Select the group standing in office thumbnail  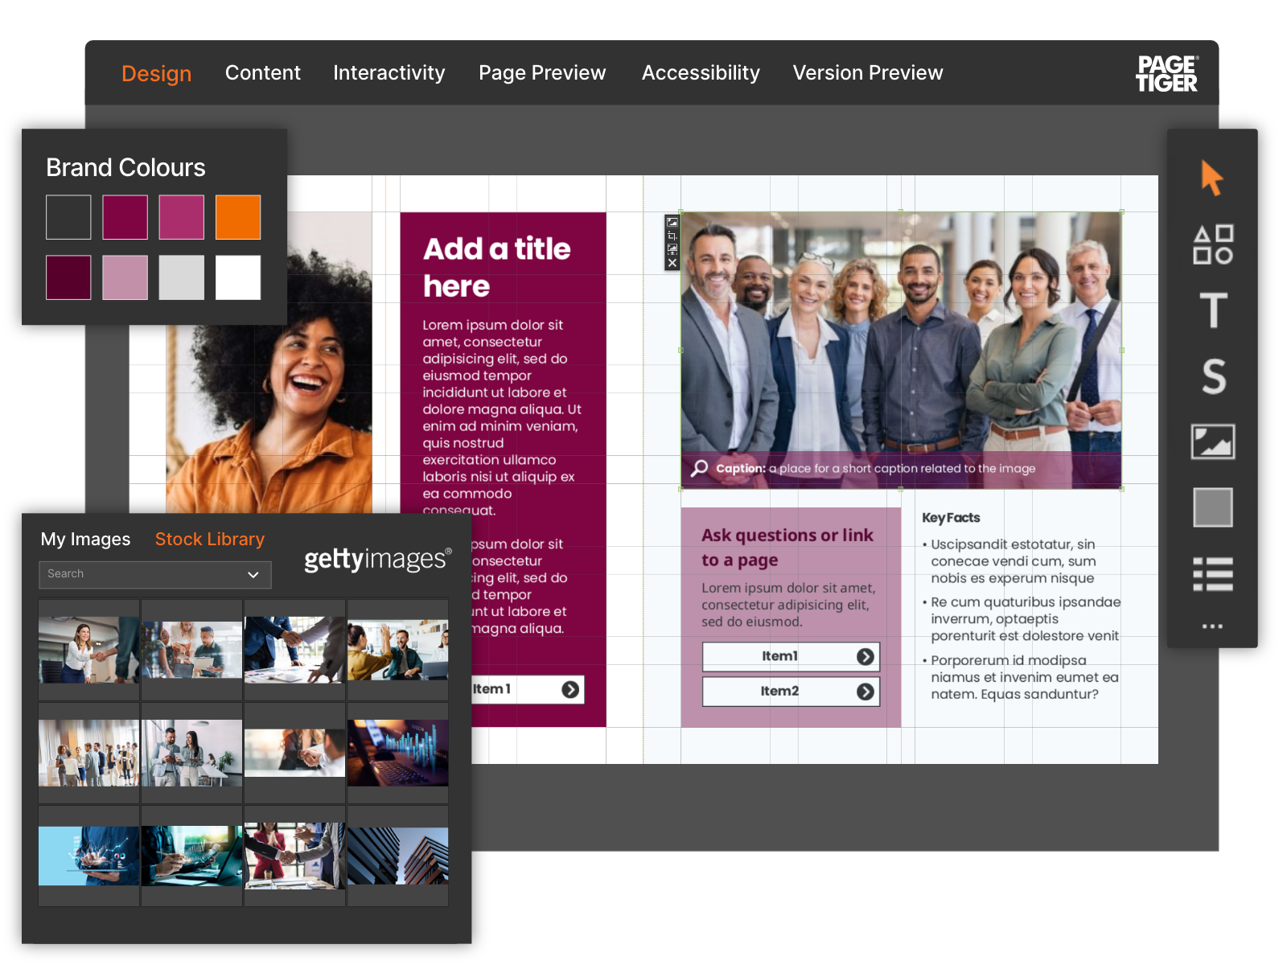88,753
